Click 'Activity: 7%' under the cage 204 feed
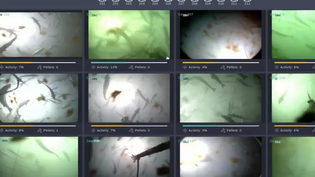315x177 pixels. [x=106, y=131]
